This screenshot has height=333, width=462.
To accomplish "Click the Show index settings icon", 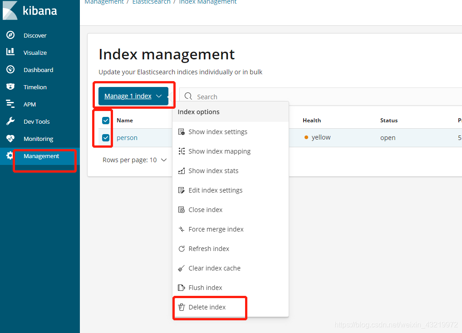I will point(182,132).
